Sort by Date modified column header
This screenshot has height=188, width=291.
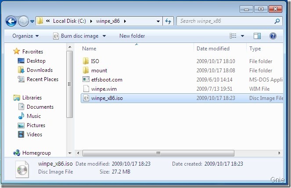(213, 49)
